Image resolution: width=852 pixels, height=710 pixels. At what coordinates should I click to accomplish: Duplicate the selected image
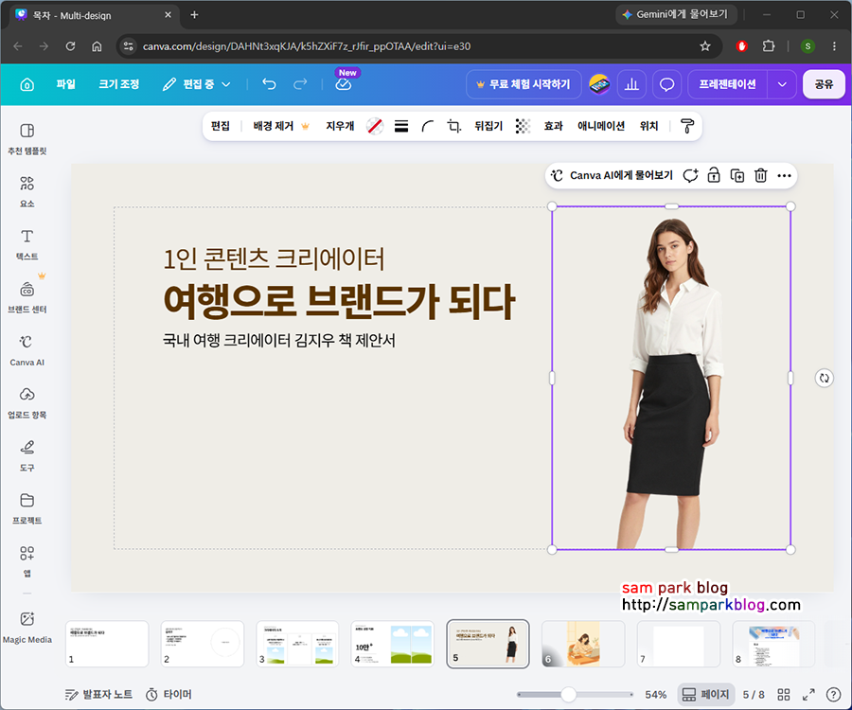click(x=737, y=175)
